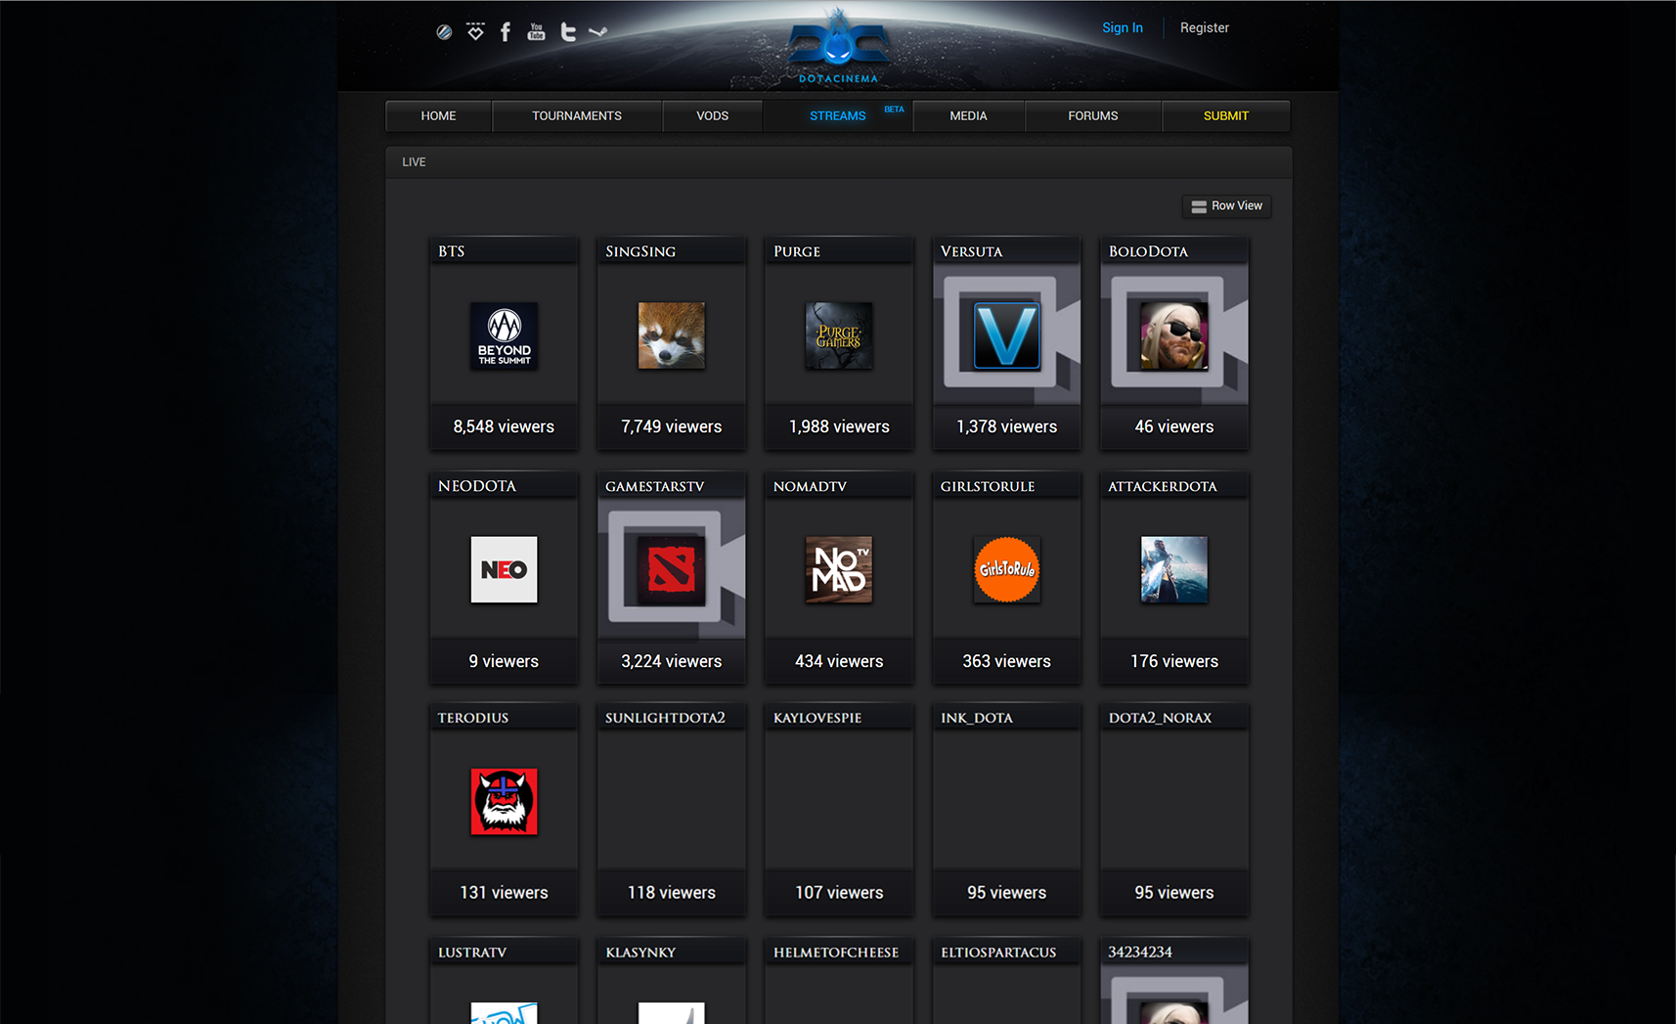Click the LustraTV stream title

pos(472,953)
